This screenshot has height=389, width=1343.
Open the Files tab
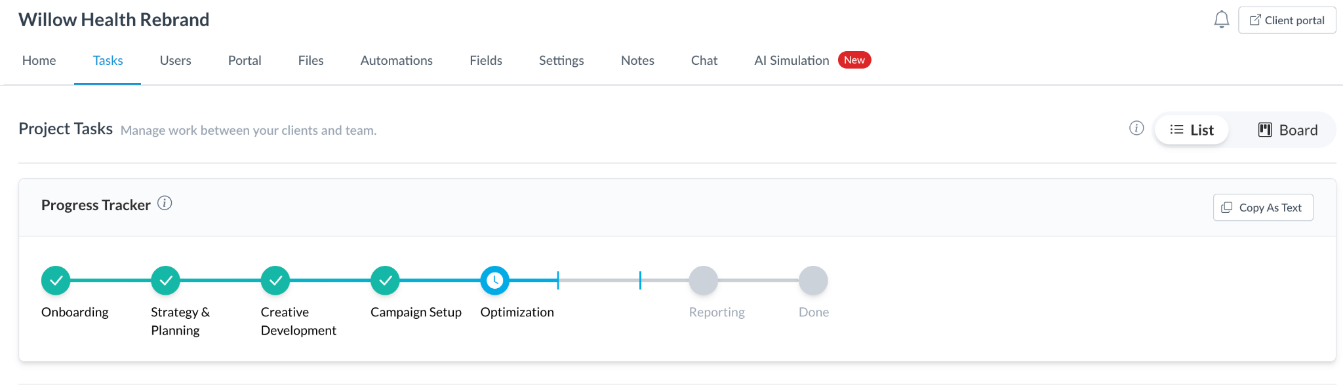(311, 60)
